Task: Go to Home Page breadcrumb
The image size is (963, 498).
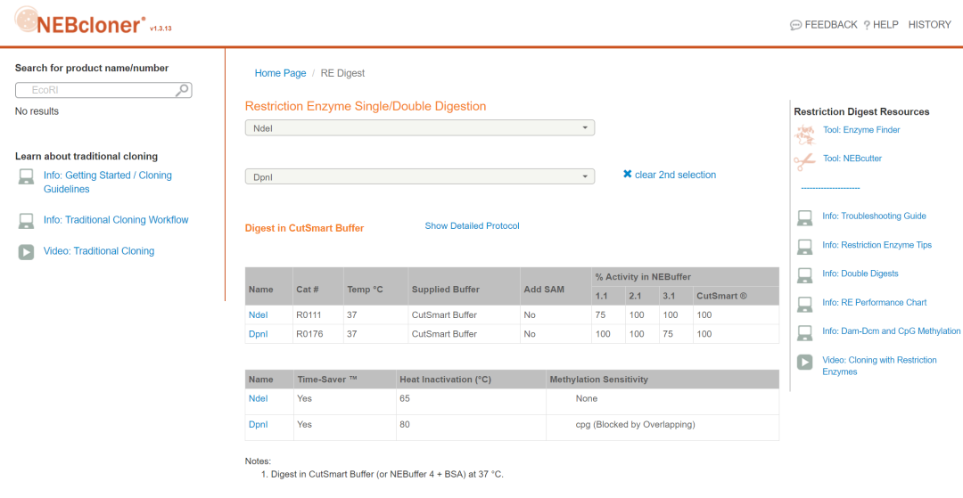Action: (280, 73)
